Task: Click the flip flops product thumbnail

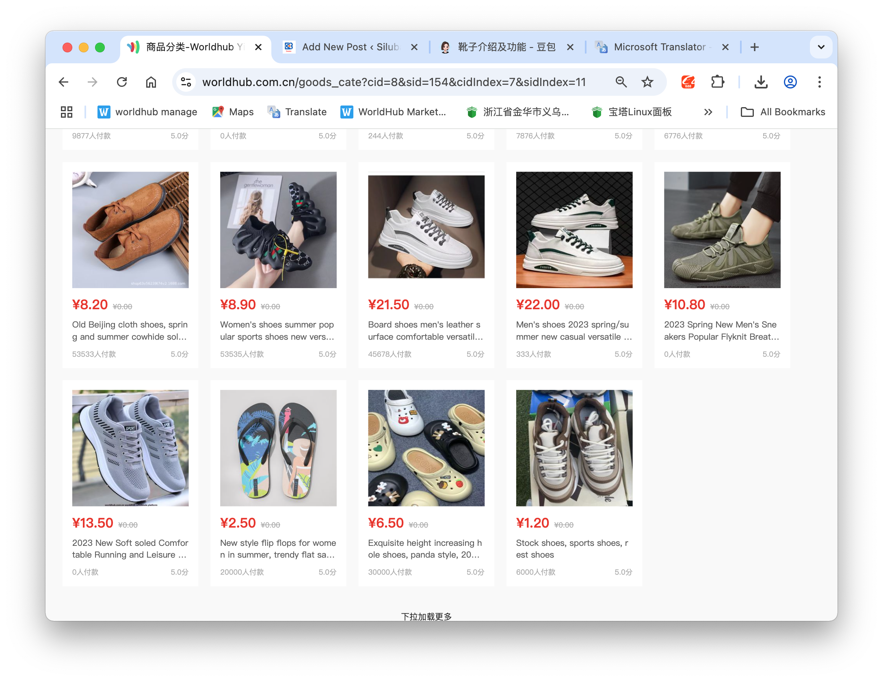Action: tap(278, 448)
